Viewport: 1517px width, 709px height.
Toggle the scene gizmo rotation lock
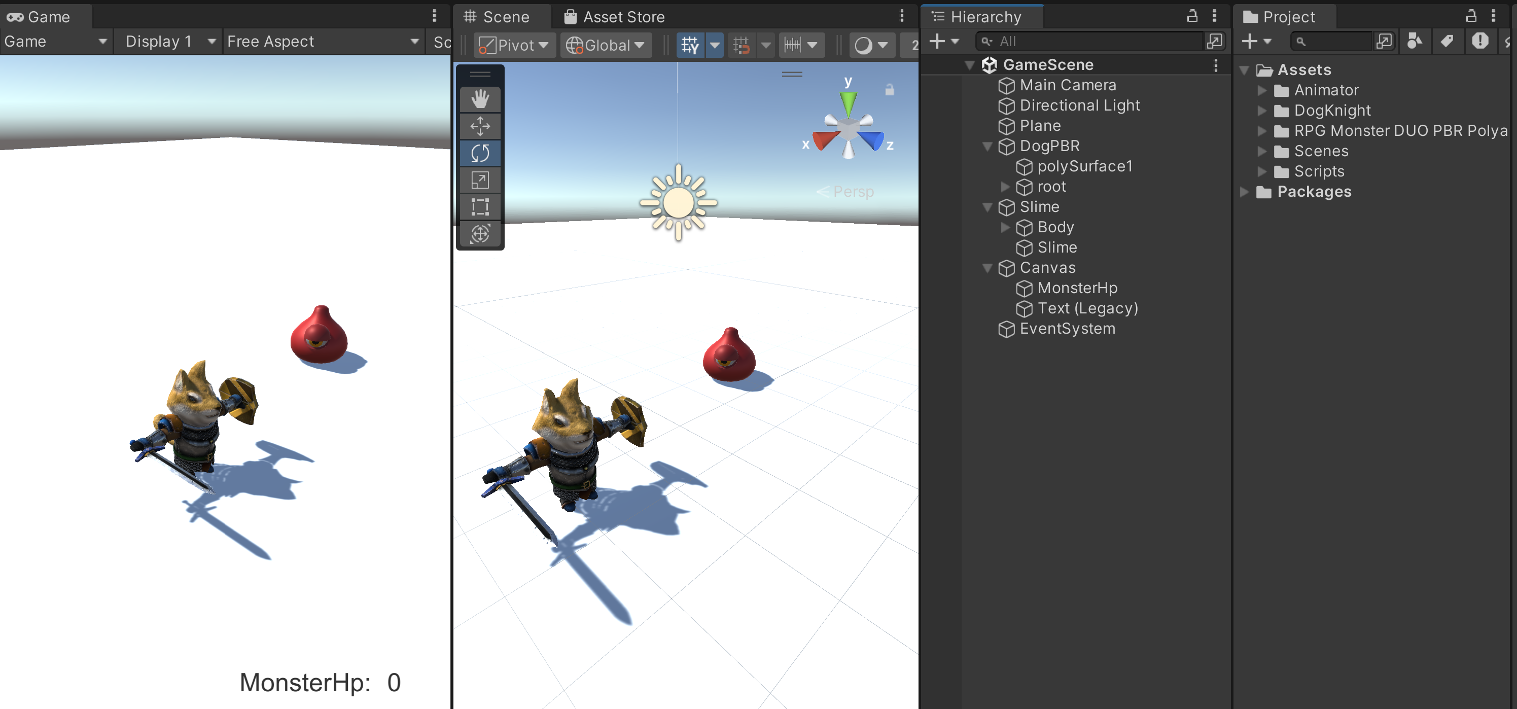point(889,89)
